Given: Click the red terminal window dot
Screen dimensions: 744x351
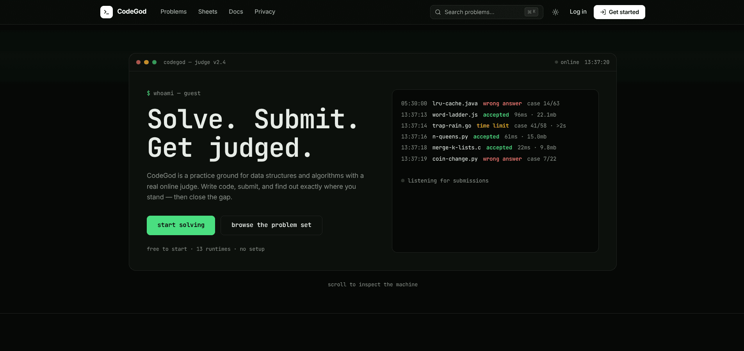Looking at the screenshot, I should tap(138, 62).
